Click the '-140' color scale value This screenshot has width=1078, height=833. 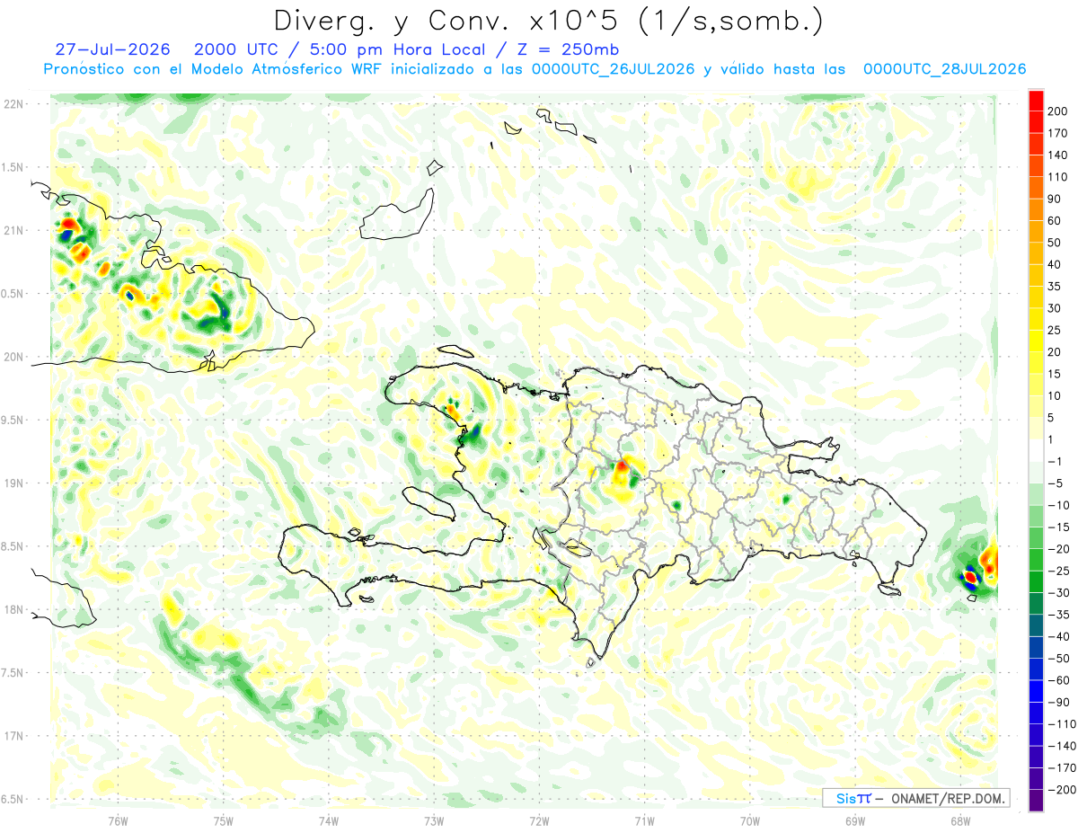tap(1061, 746)
